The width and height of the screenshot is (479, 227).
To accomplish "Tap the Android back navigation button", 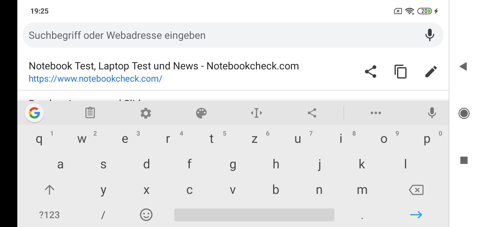I will coord(463,66).
